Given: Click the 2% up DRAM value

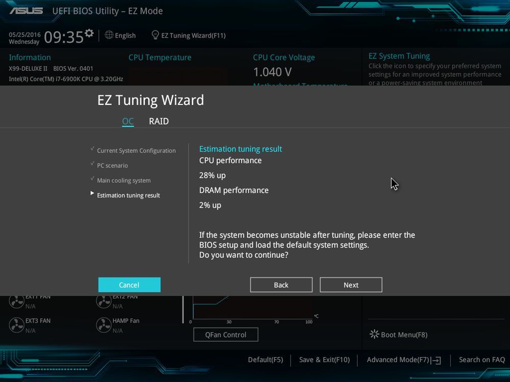Looking at the screenshot, I should [210, 205].
